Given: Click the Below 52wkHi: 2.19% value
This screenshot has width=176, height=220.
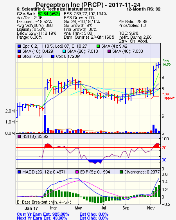Looking at the screenshot, I should pyautogui.click(x=36, y=33).
